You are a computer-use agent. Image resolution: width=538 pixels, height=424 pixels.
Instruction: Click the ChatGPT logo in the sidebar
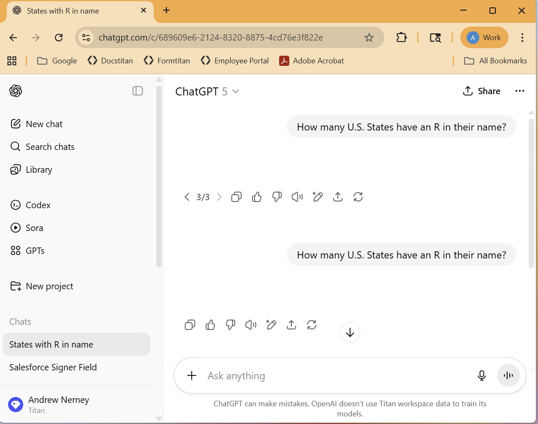pos(16,91)
